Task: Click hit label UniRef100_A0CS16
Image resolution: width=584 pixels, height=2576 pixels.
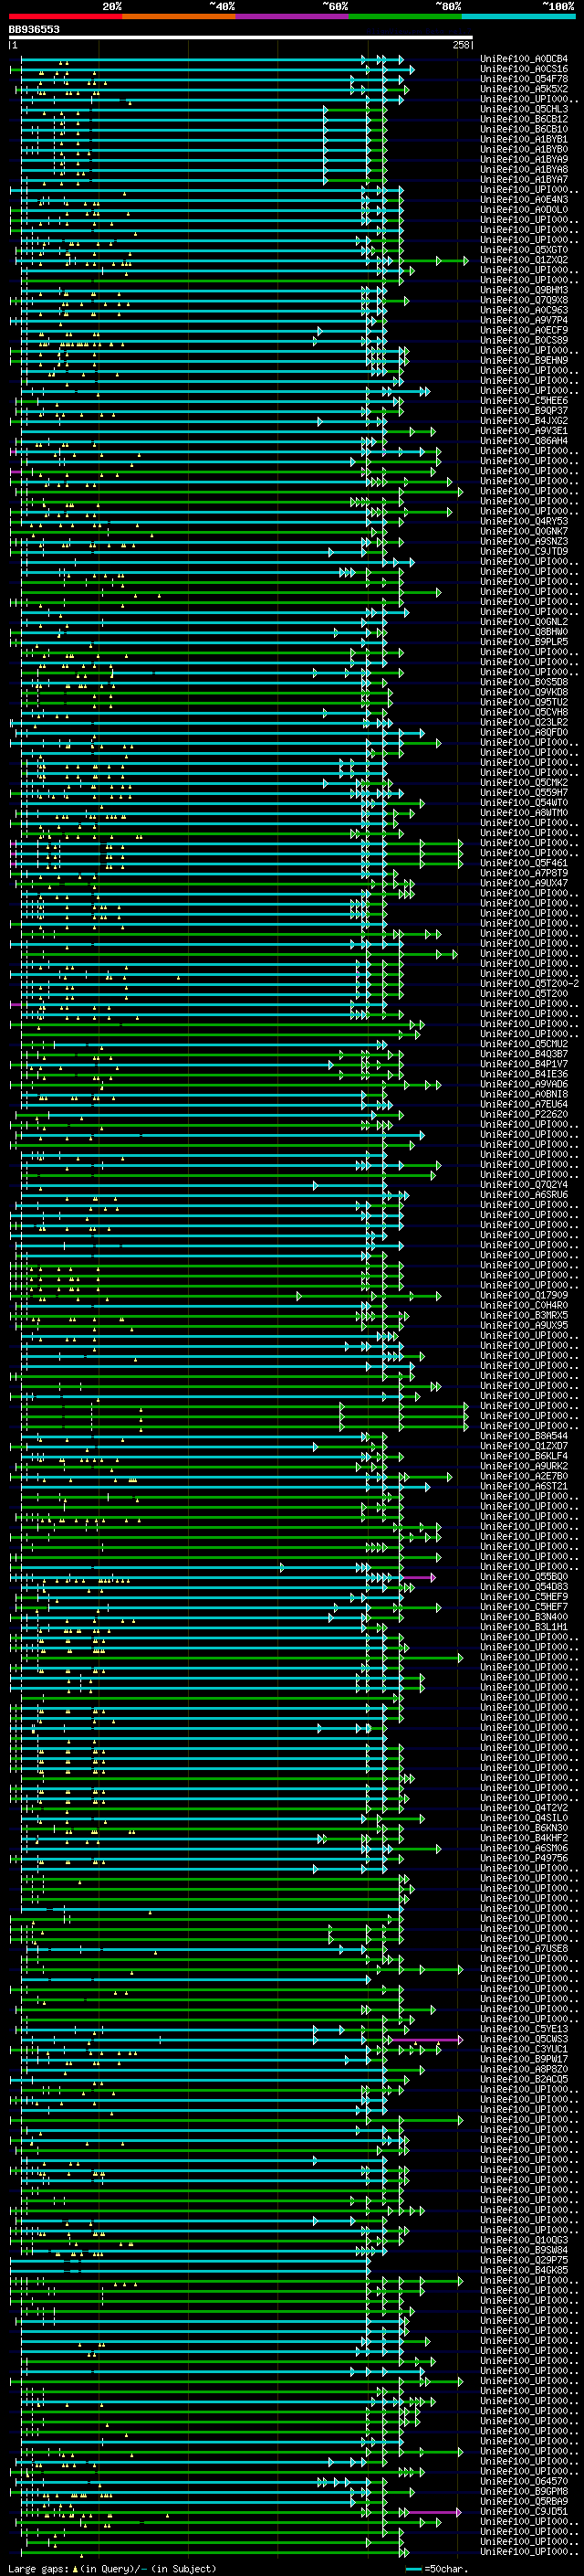Action: tap(524, 69)
